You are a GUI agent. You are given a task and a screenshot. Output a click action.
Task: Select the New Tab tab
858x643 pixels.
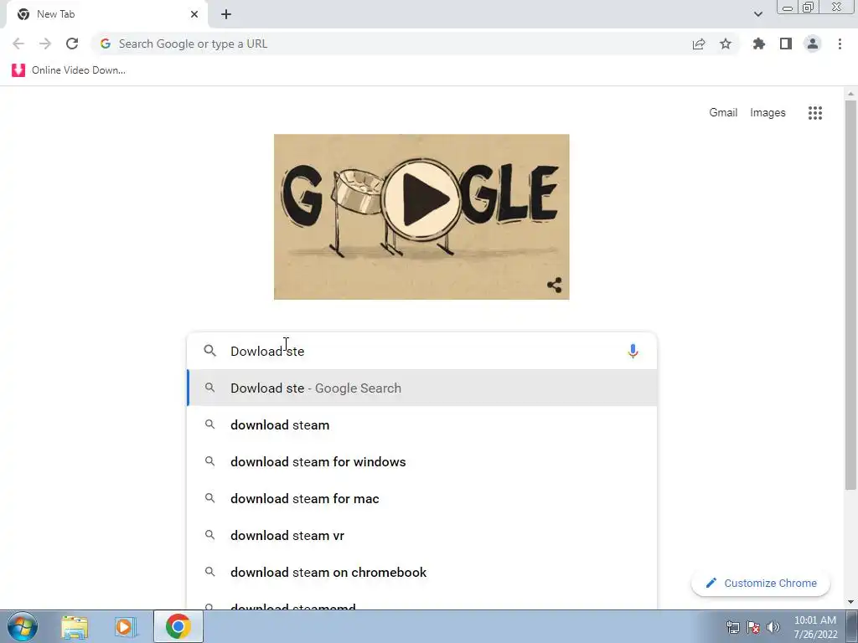point(106,14)
